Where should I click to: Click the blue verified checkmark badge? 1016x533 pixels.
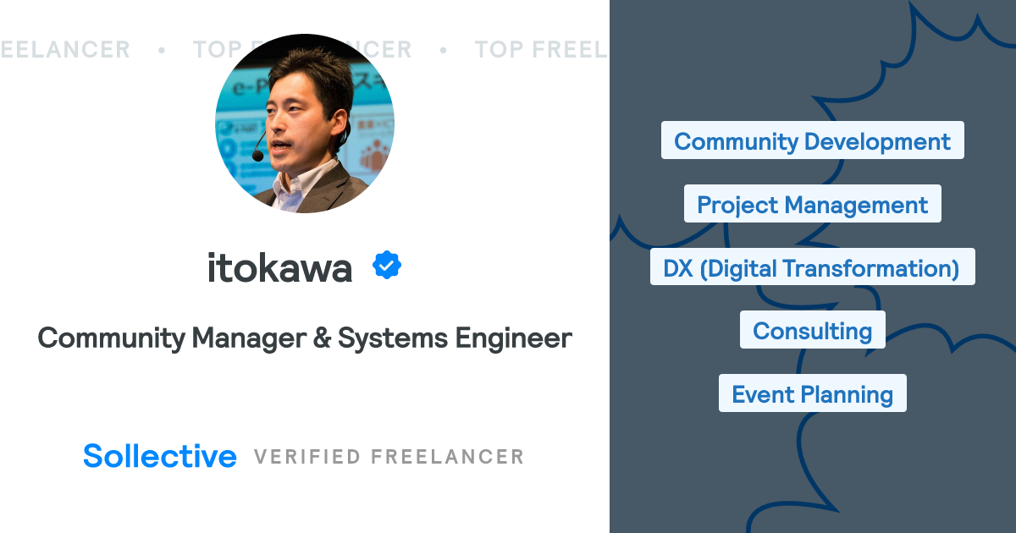tap(387, 266)
